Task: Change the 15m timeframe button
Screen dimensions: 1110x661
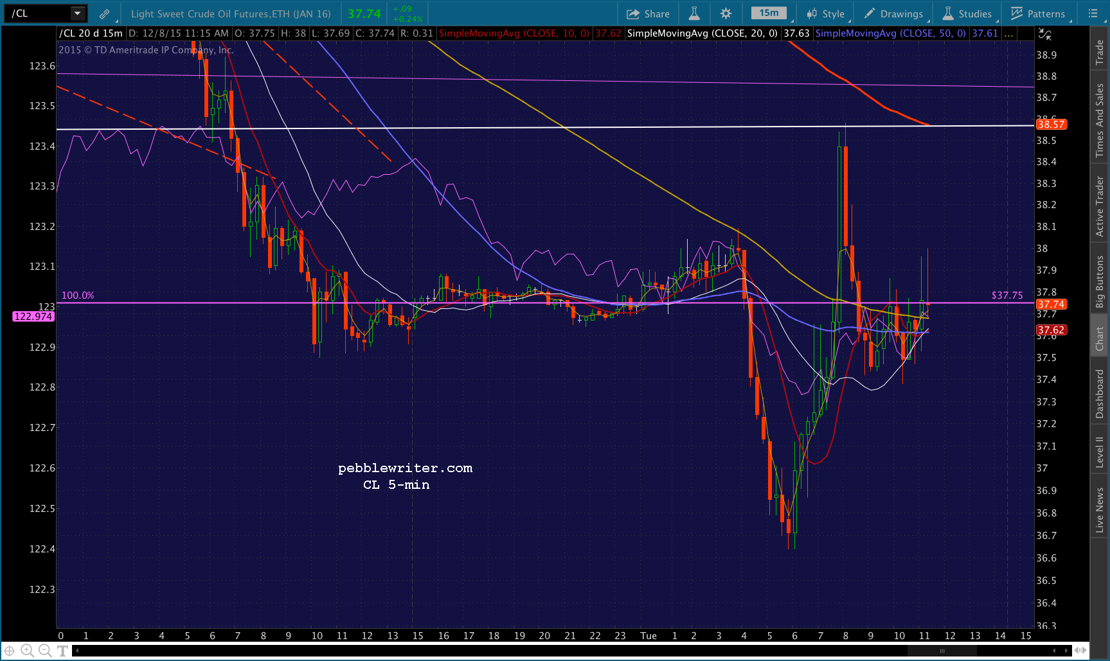Action: [769, 13]
